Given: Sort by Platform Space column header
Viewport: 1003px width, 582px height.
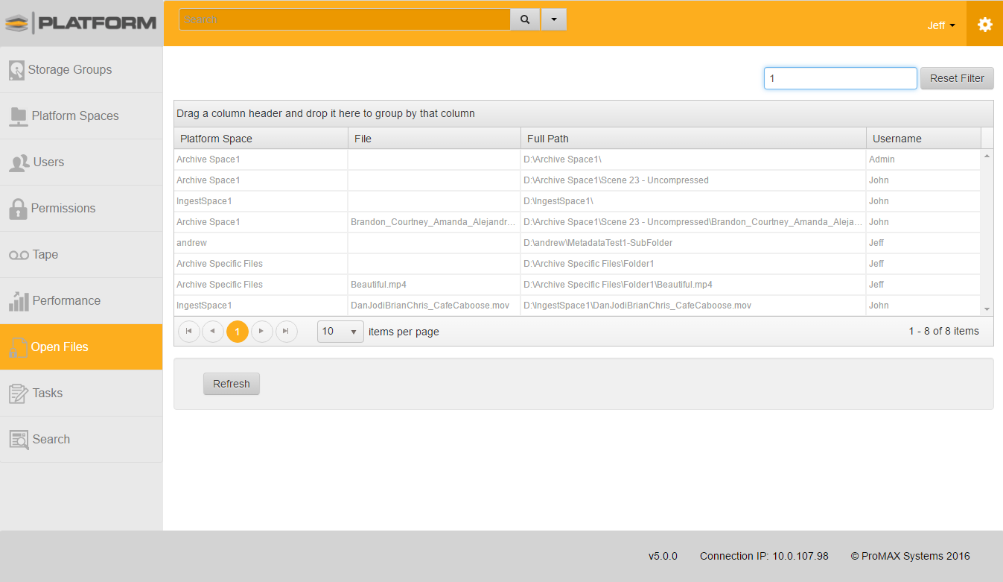Looking at the screenshot, I should point(261,139).
